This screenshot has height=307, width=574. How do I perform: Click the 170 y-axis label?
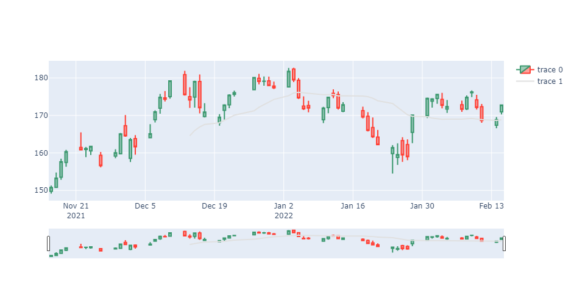pyautogui.click(x=41, y=116)
